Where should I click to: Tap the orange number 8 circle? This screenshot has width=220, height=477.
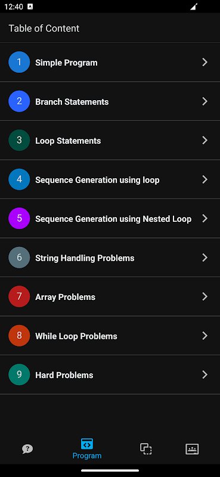[19, 336]
